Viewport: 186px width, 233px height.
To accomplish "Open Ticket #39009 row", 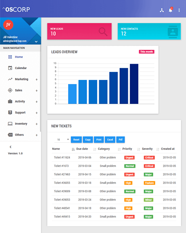I will [114, 191].
